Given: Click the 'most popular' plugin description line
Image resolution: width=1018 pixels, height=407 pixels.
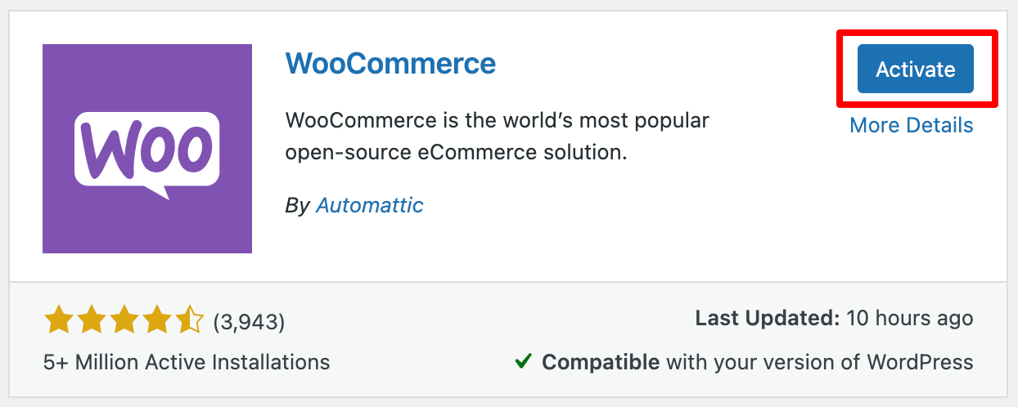Looking at the screenshot, I should tap(497, 121).
